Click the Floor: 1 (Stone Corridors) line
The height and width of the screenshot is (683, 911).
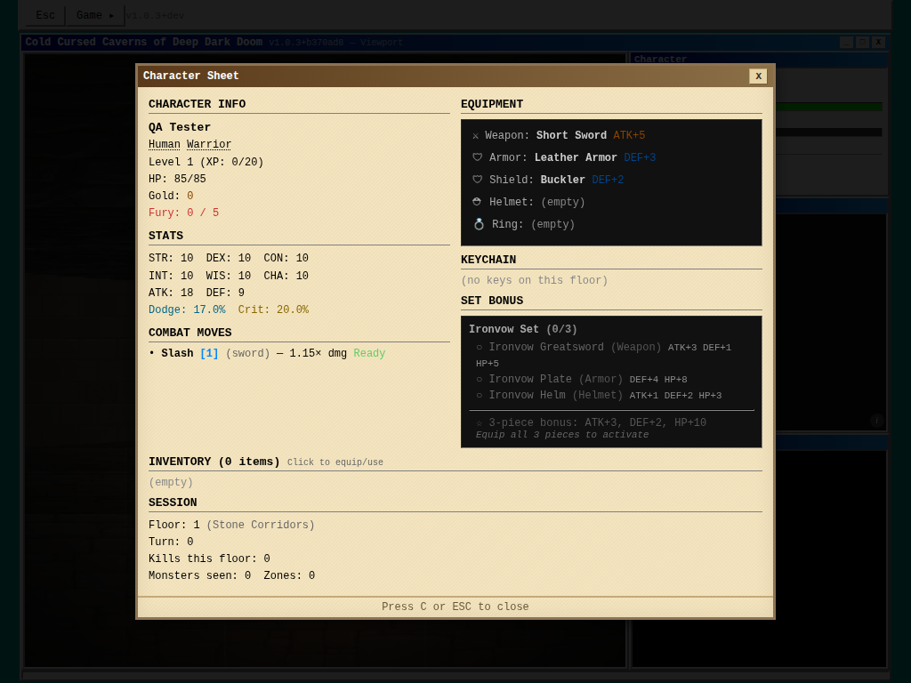pos(232,525)
